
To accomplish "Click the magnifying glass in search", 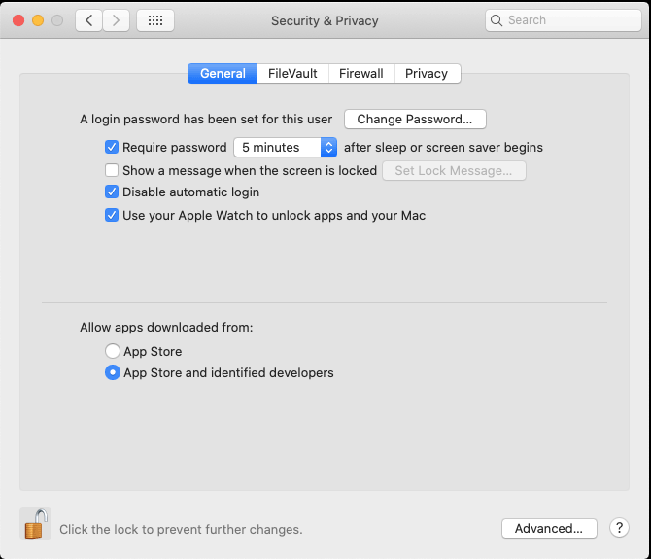I will [x=497, y=20].
